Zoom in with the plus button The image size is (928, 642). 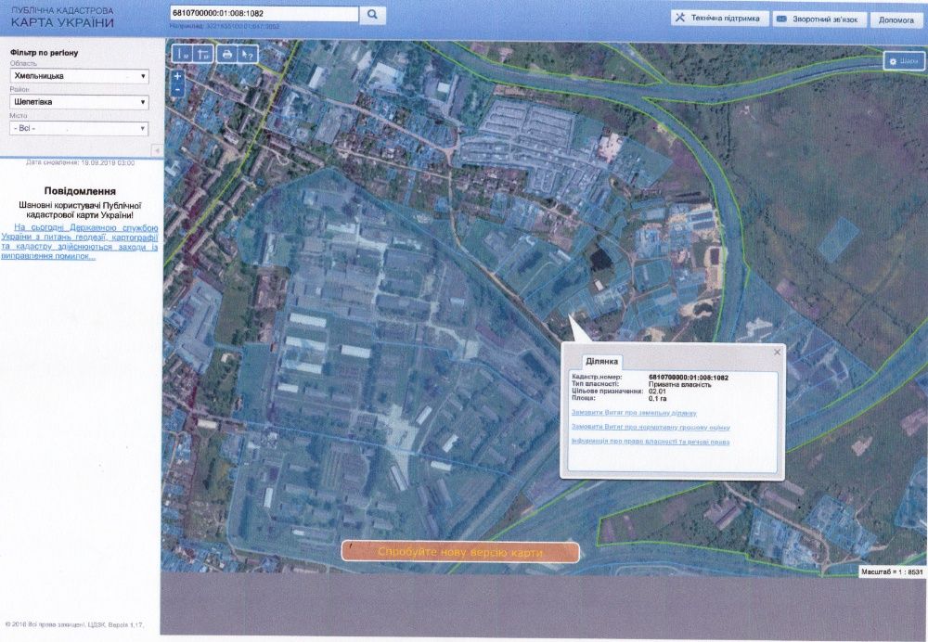(177, 76)
